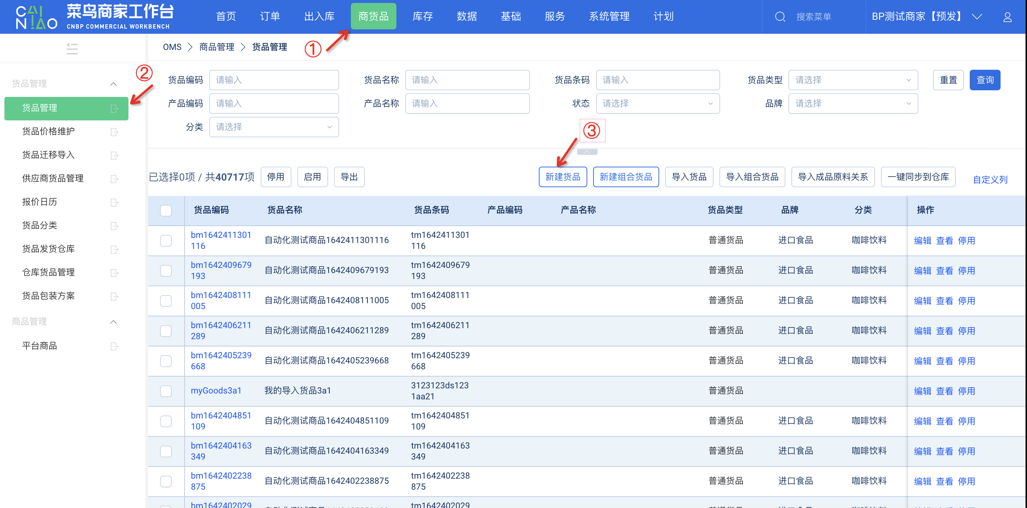Open 货品迁移导入 in new tab icon
Screen dimensions: 1027x508
coord(114,156)
